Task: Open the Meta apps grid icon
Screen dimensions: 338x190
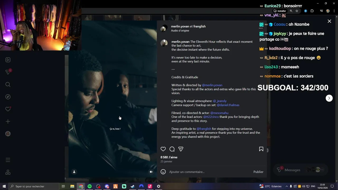Action: (8, 172)
